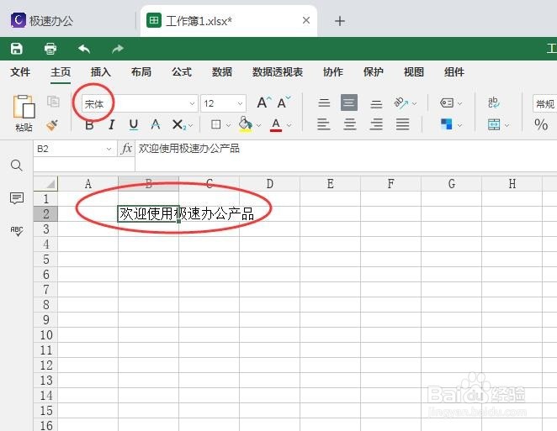Click the select-all corner triangle
The width and height of the screenshot is (557, 431).
tap(45, 184)
